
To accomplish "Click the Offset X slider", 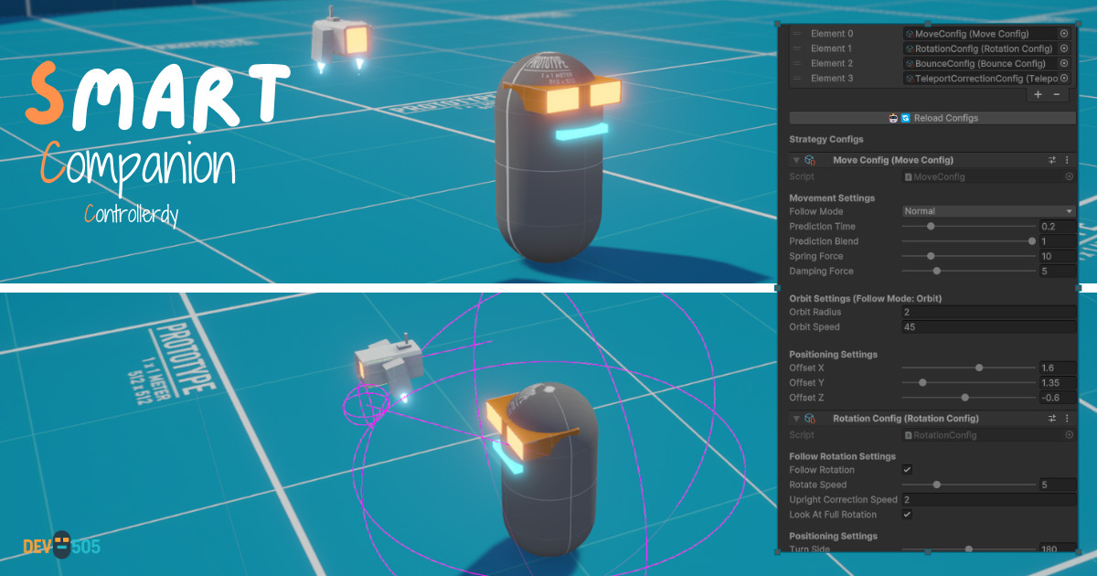I will (x=967, y=368).
